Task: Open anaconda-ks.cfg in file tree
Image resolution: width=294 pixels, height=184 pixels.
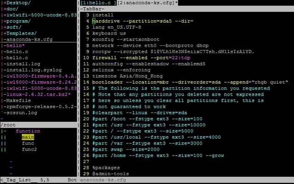Action: pos(28,39)
